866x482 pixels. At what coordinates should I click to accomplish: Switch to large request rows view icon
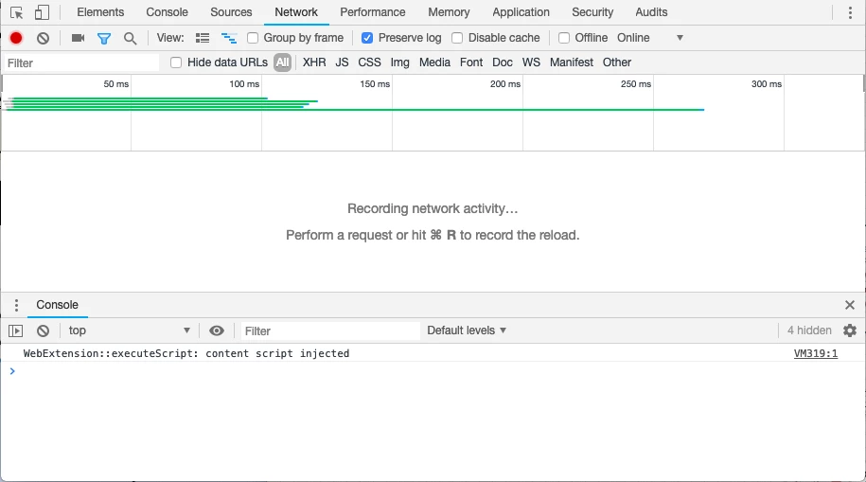tap(203, 38)
